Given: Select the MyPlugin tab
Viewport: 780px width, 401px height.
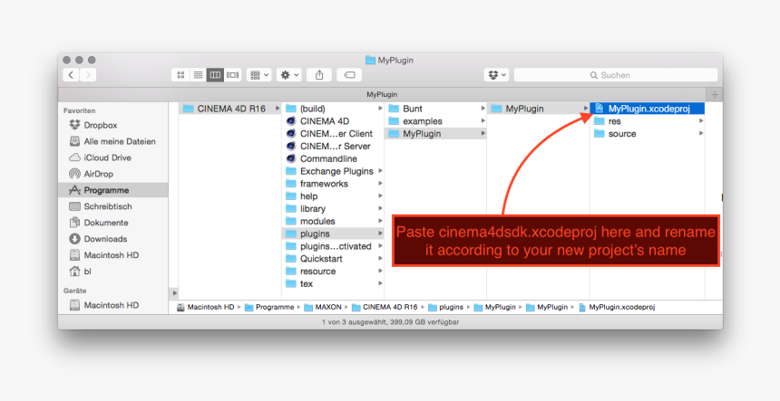Looking at the screenshot, I should [x=382, y=94].
